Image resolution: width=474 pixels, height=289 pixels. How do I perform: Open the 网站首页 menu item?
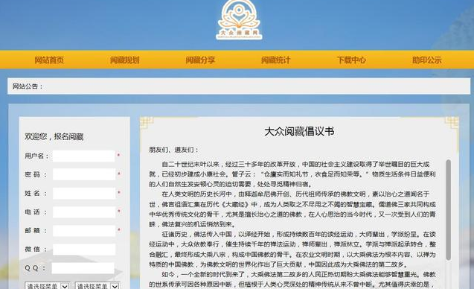[x=49, y=60]
